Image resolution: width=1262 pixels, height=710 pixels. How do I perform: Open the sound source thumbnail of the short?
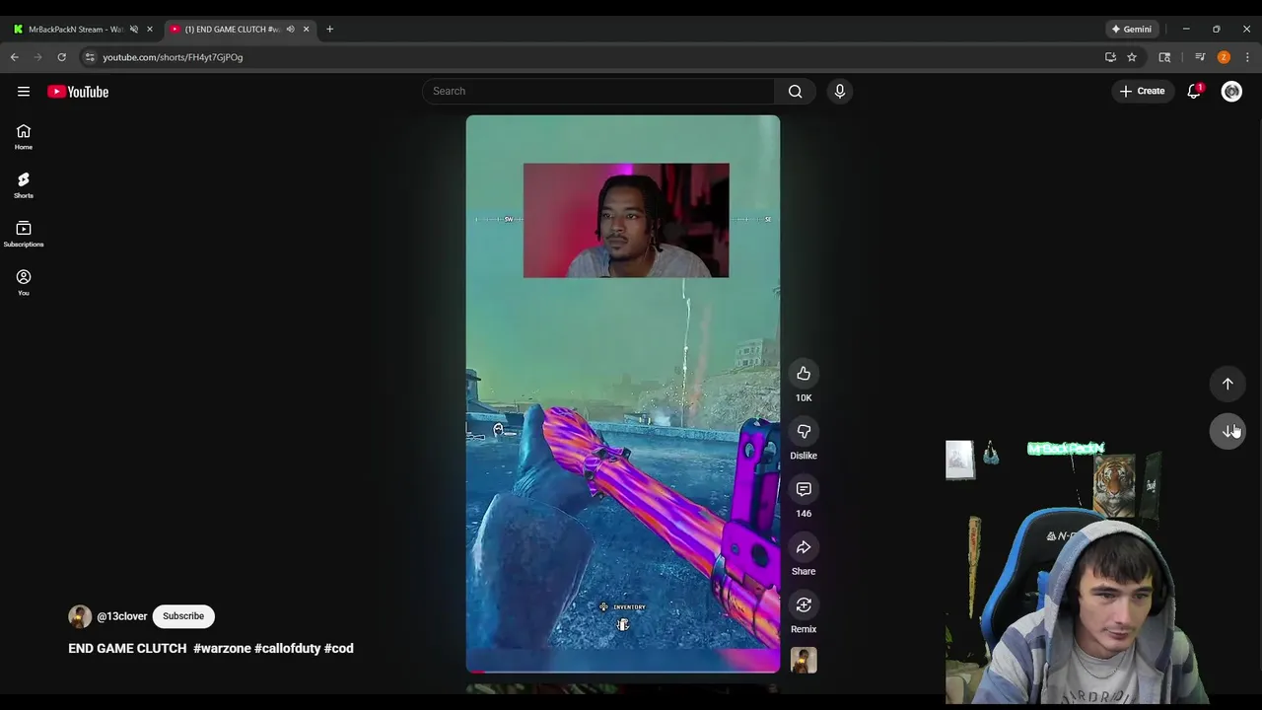tap(804, 661)
